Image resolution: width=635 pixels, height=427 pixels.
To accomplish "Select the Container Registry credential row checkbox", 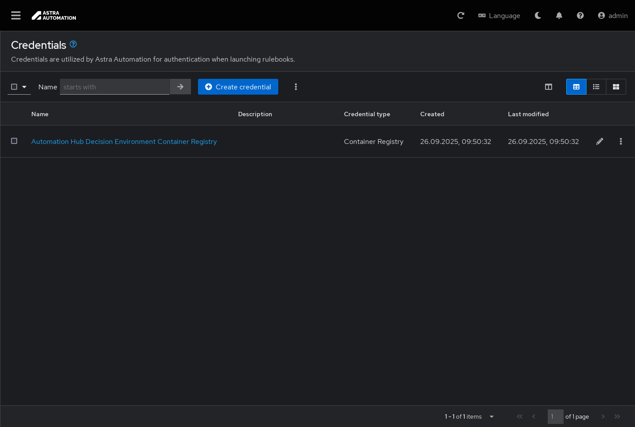I will (14, 141).
